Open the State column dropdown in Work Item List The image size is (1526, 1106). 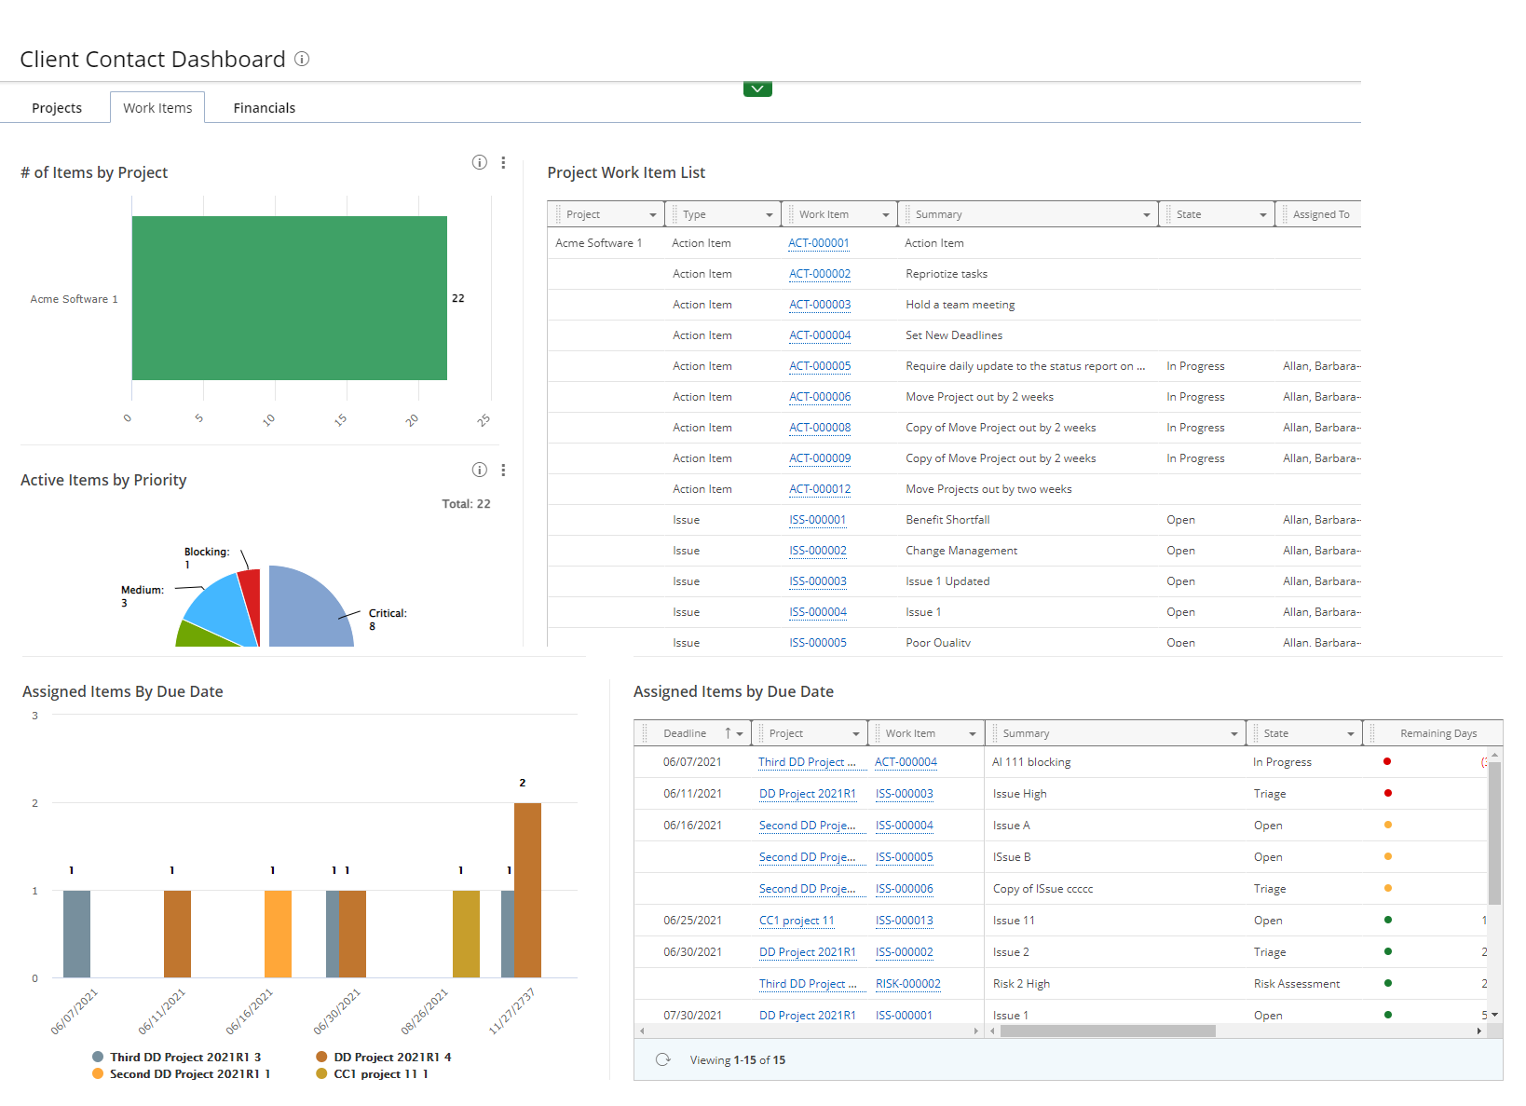(1262, 215)
